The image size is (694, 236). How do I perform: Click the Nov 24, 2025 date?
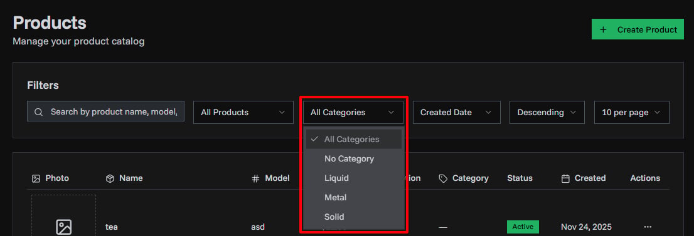pos(586,227)
